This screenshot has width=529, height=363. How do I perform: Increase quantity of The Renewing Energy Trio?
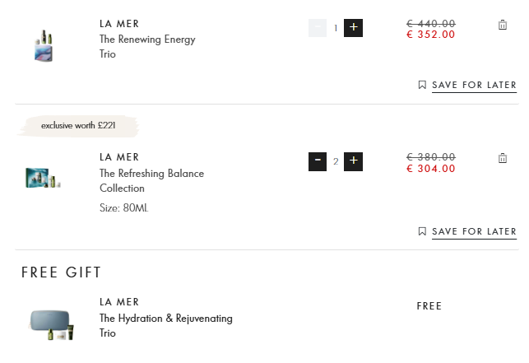tap(353, 28)
